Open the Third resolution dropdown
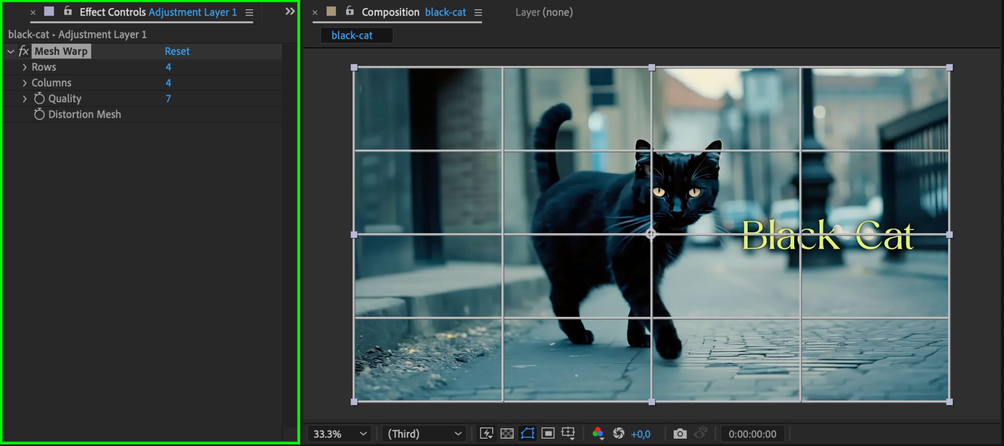The height and width of the screenshot is (446, 1004). click(425, 434)
